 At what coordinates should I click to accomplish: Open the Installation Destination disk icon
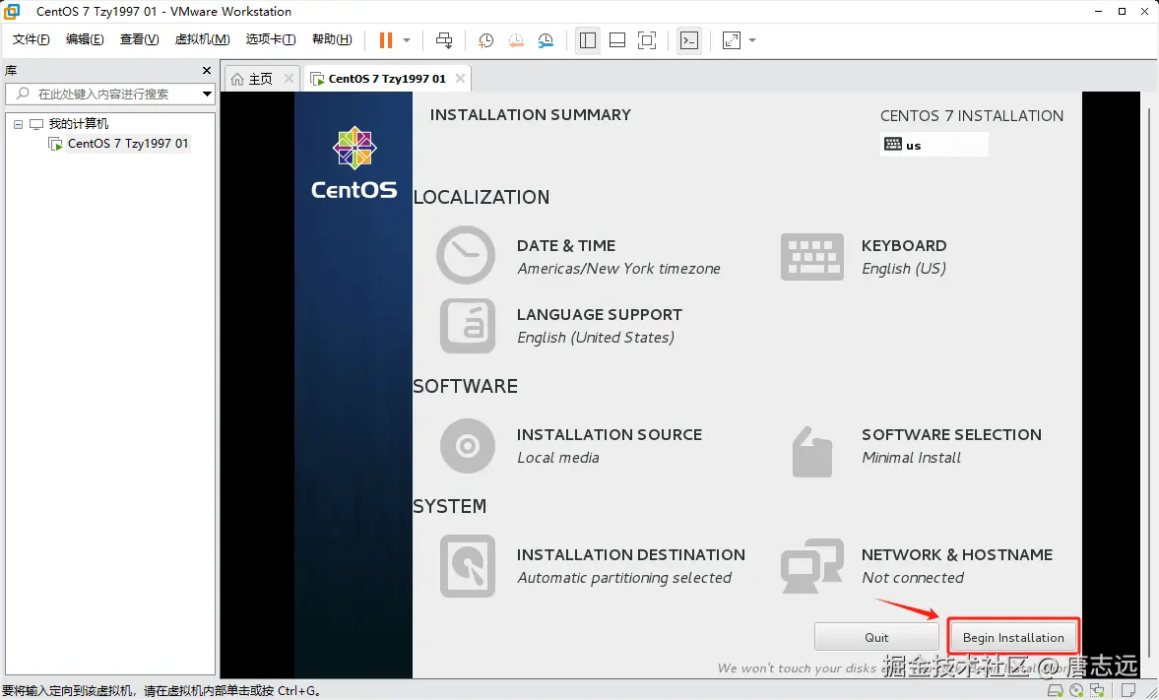(467, 565)
